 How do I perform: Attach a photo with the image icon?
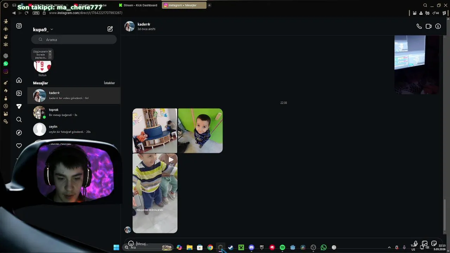pos(425,244)
